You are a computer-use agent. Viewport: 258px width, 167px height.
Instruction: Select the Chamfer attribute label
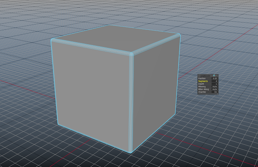202,92
